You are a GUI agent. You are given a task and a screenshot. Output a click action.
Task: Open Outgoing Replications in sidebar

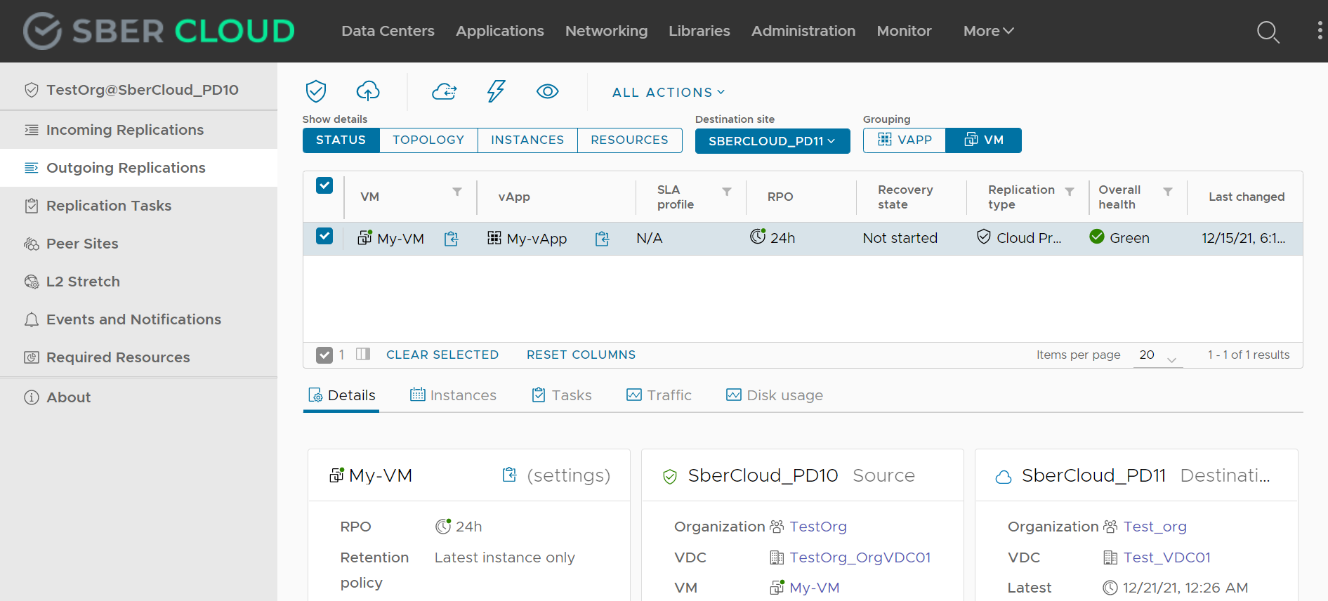(138, 168)
